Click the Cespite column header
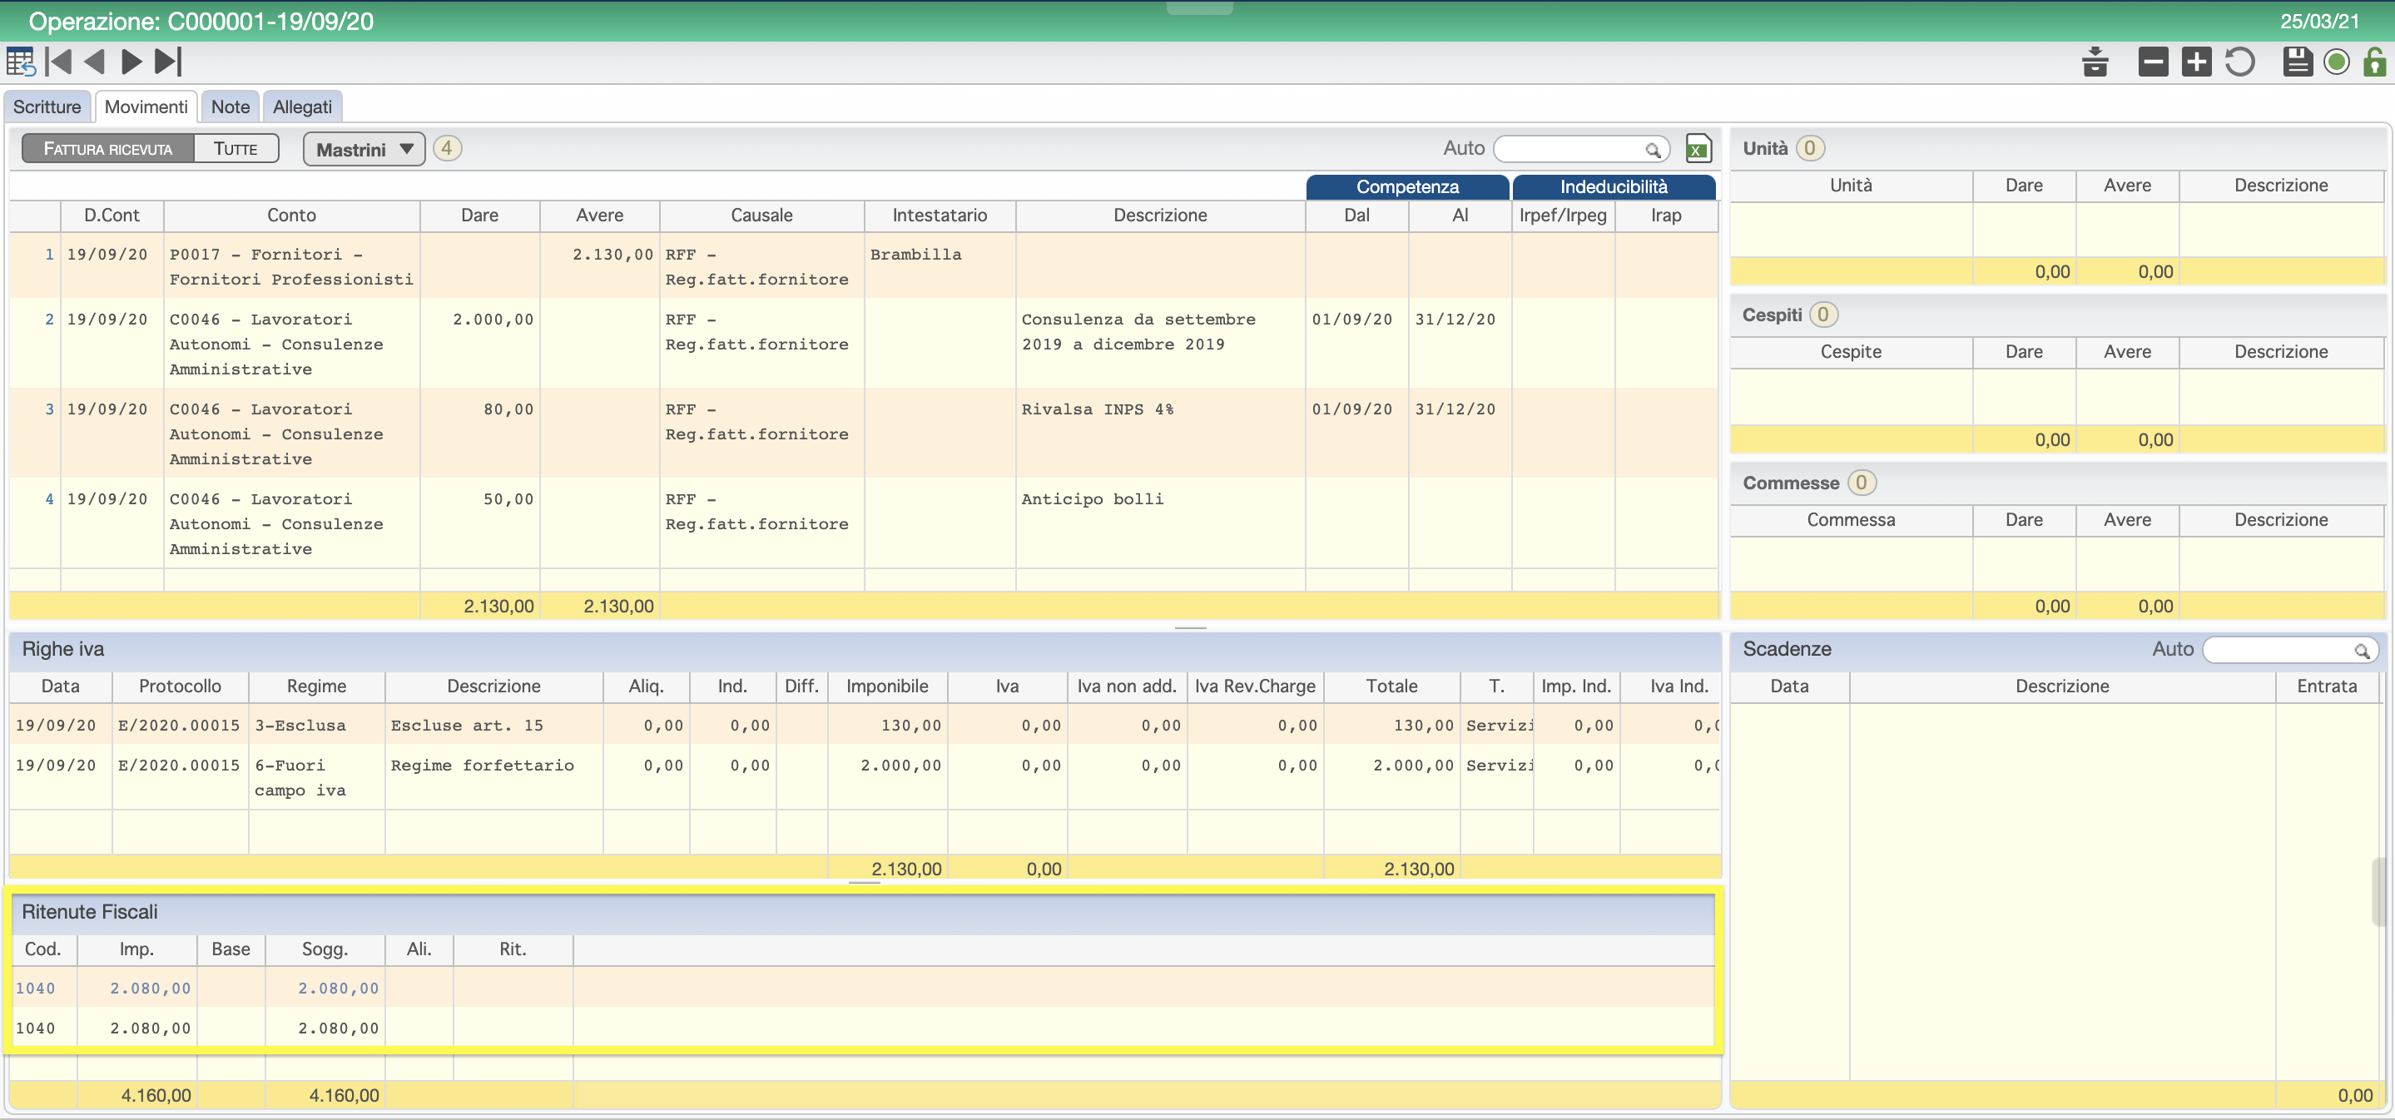The width and height of the screenshot is (2395, 1120). point(1850,352)
